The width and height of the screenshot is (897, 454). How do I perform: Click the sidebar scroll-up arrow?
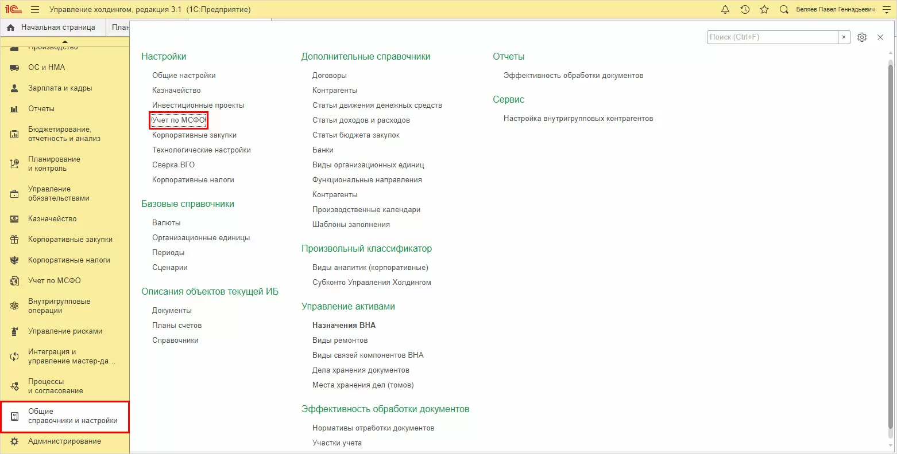(x=65, y=41)
